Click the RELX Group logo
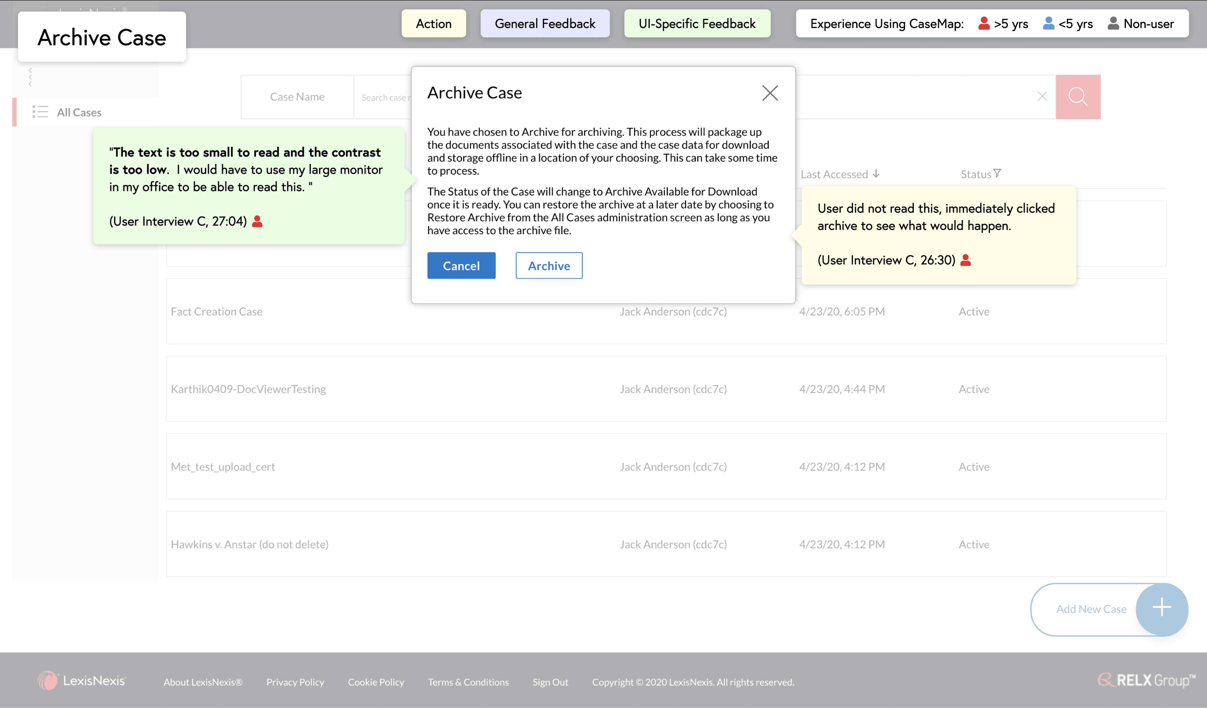Screen dimensions: 1207x708 pos(1146,680)
